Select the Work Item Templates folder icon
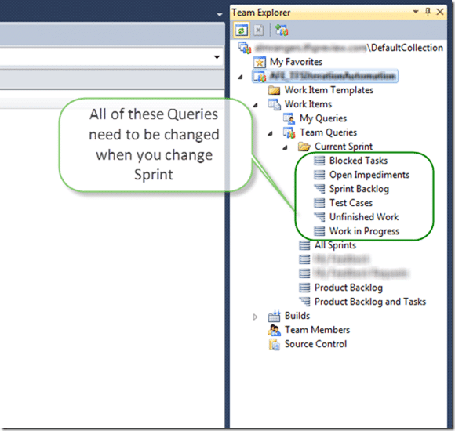The image size is (455, 431). pos(275,90)
